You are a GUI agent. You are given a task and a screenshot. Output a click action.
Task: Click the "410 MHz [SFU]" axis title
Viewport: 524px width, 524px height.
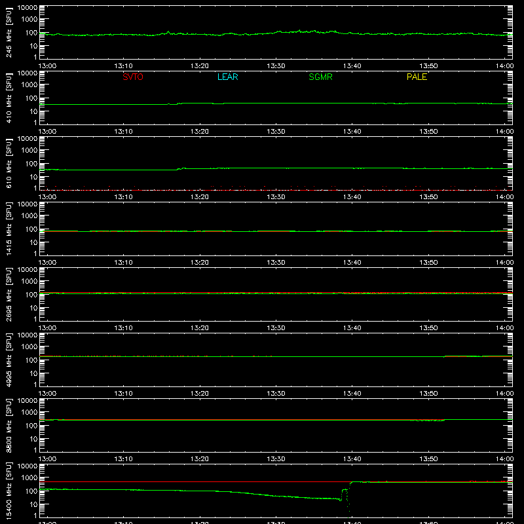(9, 98)
